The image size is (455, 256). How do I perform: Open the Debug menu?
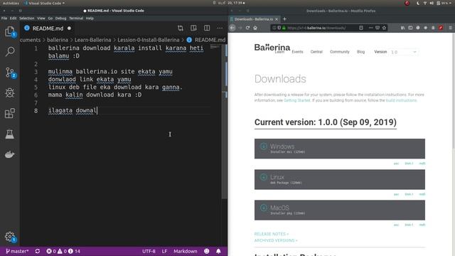point(60,18)
